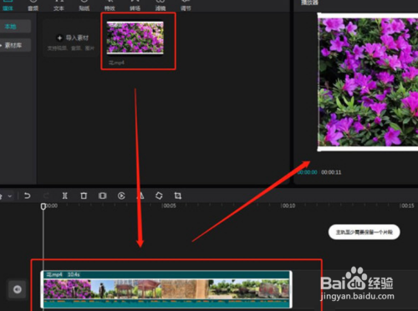Undo the last edit
This screenshot has width=418, height=311.
[27, 196]
